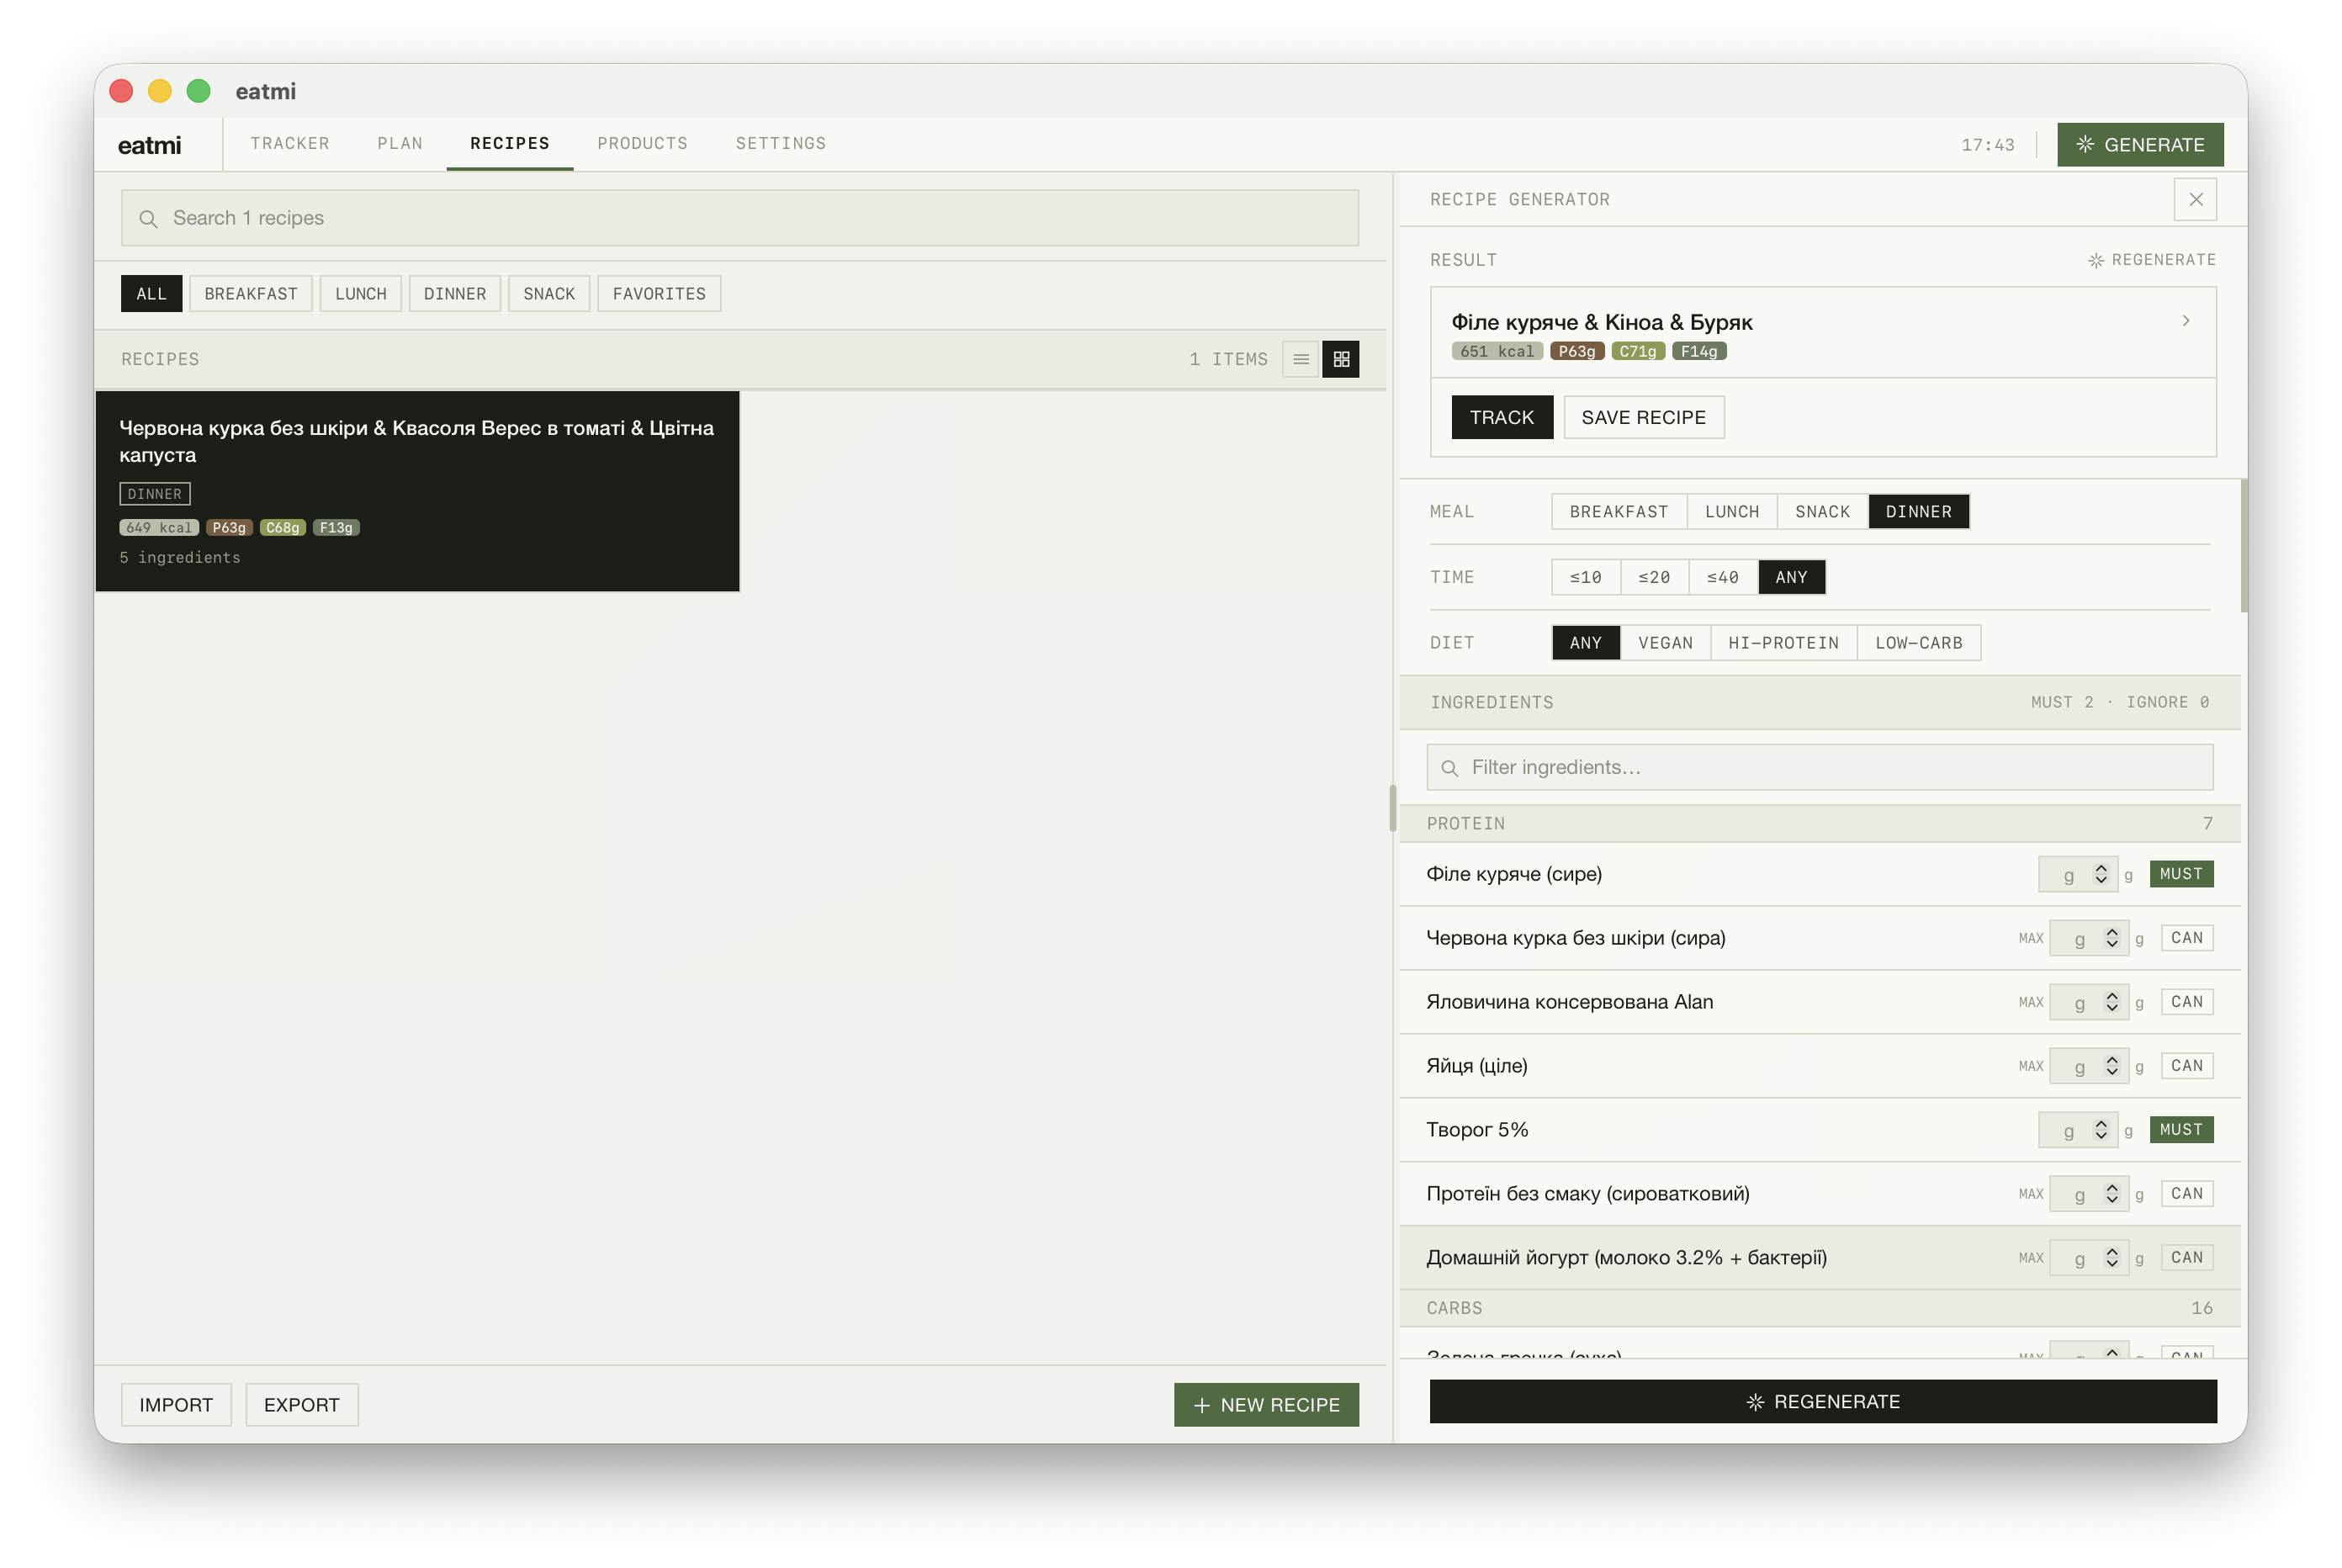Toggle CAN for Домашній йогурт
Viewport: 2342px width, 1568px height.
click(2187, 1258)
